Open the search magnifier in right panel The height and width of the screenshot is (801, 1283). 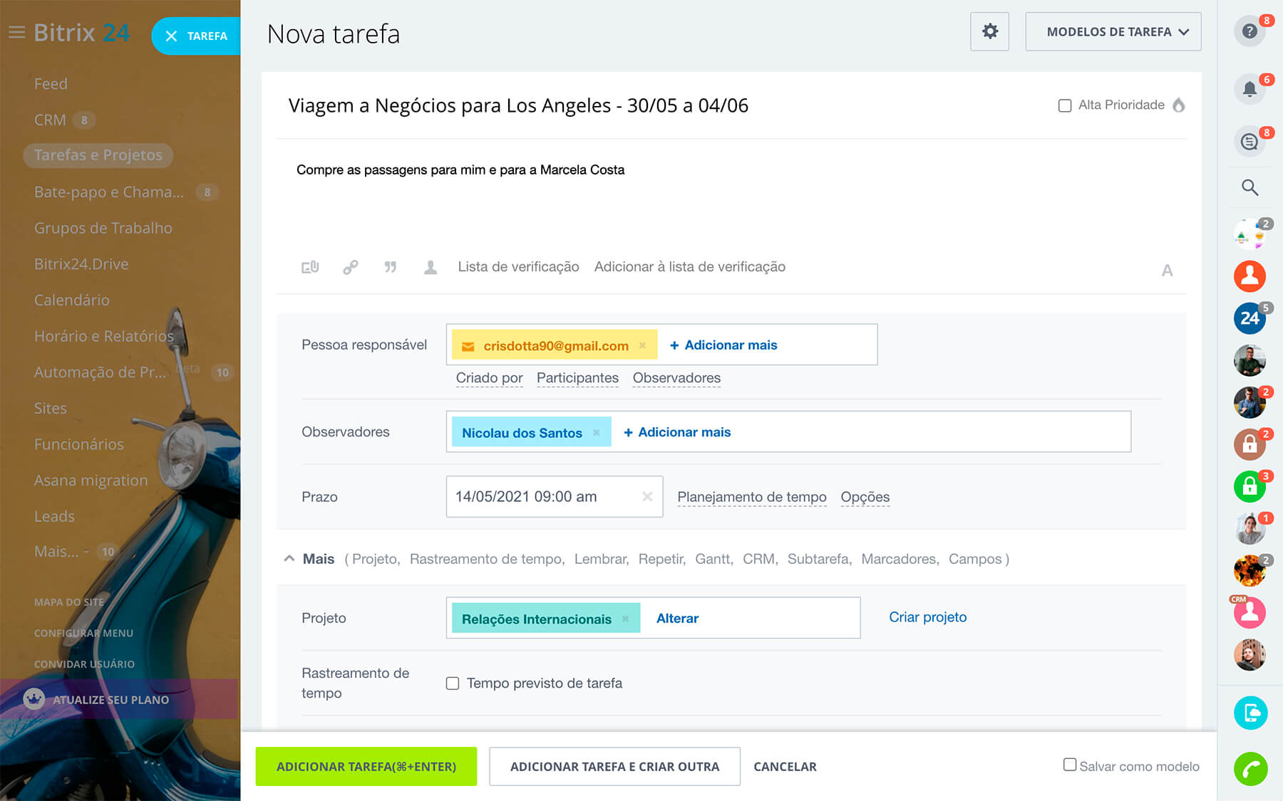(1249, 187)
